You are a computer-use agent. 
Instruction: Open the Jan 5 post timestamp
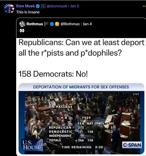pos(75,6)
